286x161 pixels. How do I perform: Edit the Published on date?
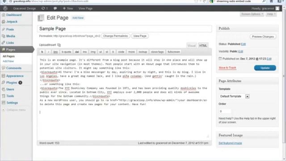269,59
